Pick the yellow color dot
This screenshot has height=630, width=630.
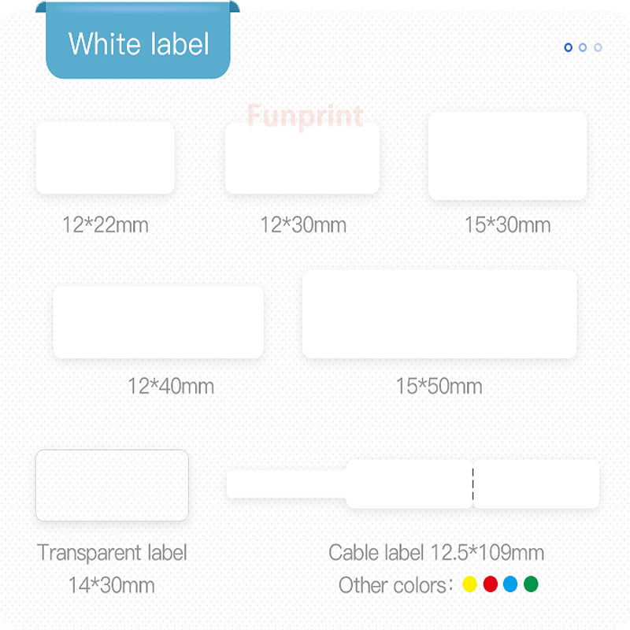(x=469, y=584)
